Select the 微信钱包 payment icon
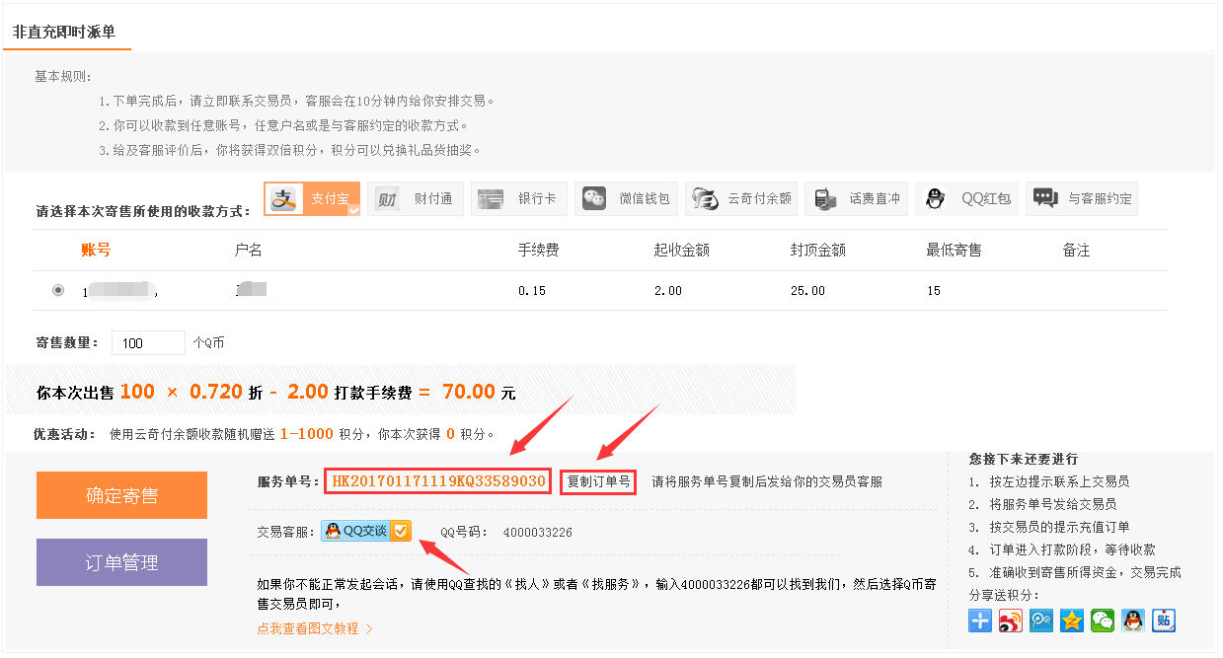Screen dimensions: 1223x658 point(626,198)
